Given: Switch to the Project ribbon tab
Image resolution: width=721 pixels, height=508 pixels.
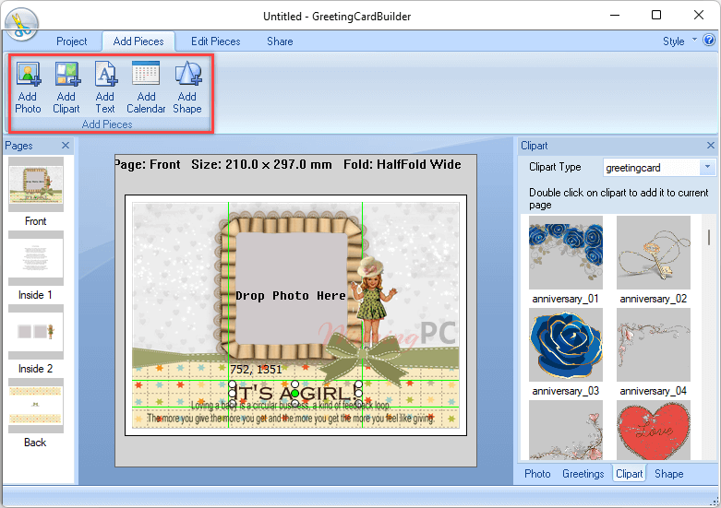Looking at the screenshot, I should pos(72,41).
